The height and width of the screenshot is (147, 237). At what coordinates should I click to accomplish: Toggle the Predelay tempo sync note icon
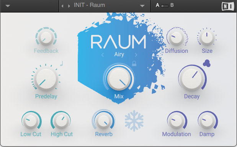click(x=62, y=64)
